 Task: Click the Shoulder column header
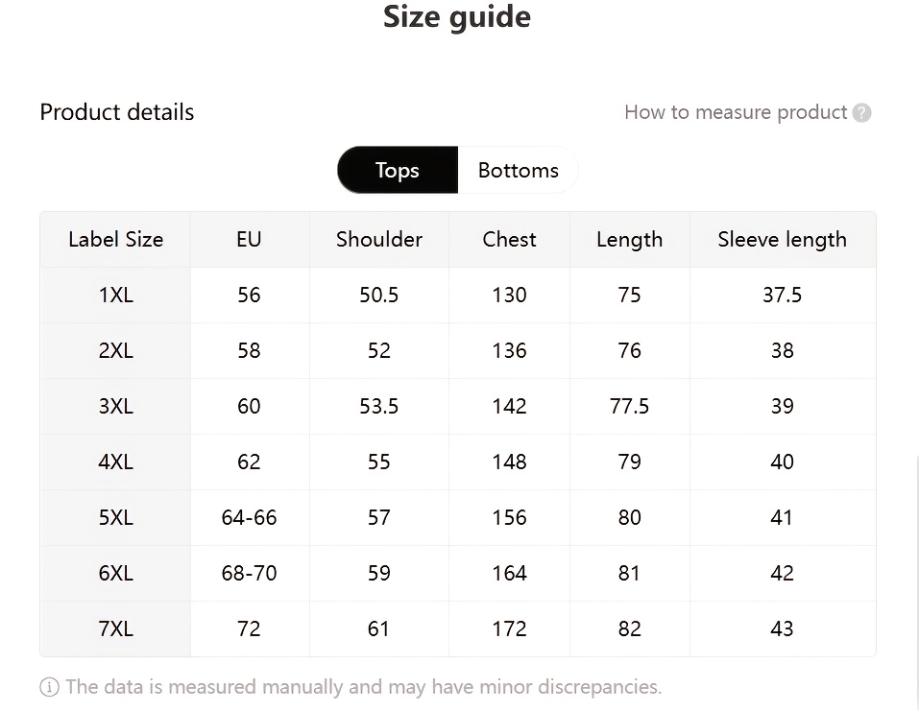[x=379, y=240]
